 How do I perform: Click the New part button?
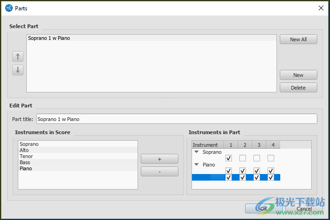click(298, 75)
